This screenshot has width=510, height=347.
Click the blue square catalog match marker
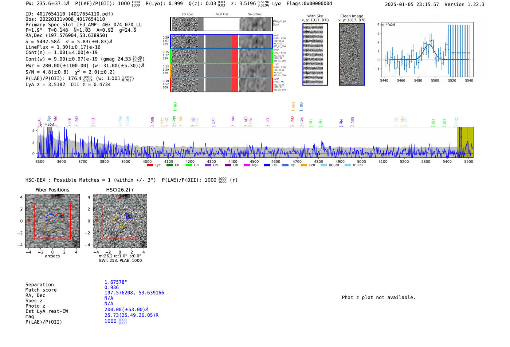128,216
